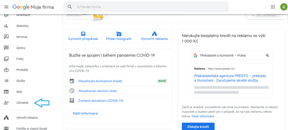The width and height of the screenshot is (288, 130).
Task: Click the Ads icon above Vytvořit reklamu
Action: pos(154,34)
